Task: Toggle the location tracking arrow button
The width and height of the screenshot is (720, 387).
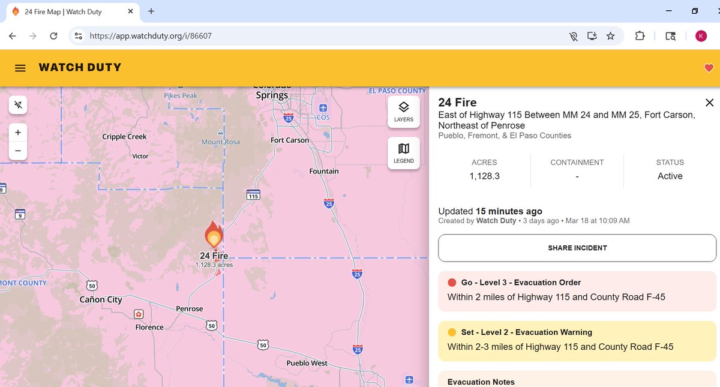Action: 19,106
